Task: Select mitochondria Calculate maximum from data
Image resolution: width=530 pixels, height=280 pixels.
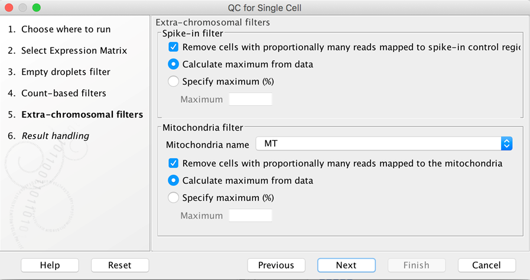Action: [x=174, y=181]
